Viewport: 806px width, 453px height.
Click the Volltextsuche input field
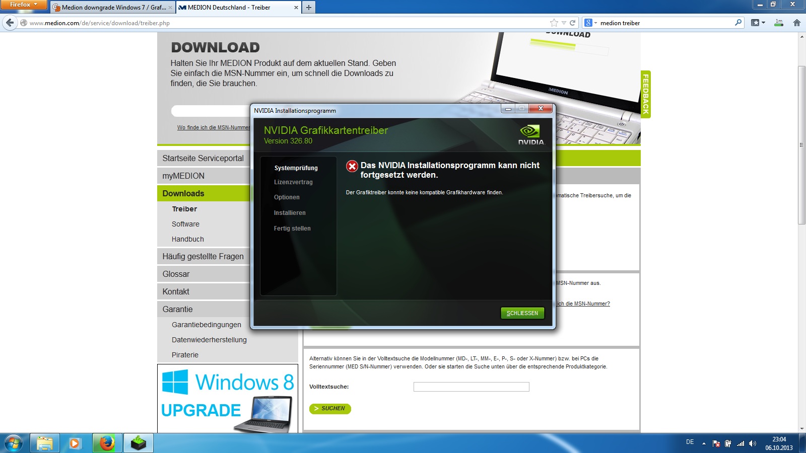[x=472, y=387]
